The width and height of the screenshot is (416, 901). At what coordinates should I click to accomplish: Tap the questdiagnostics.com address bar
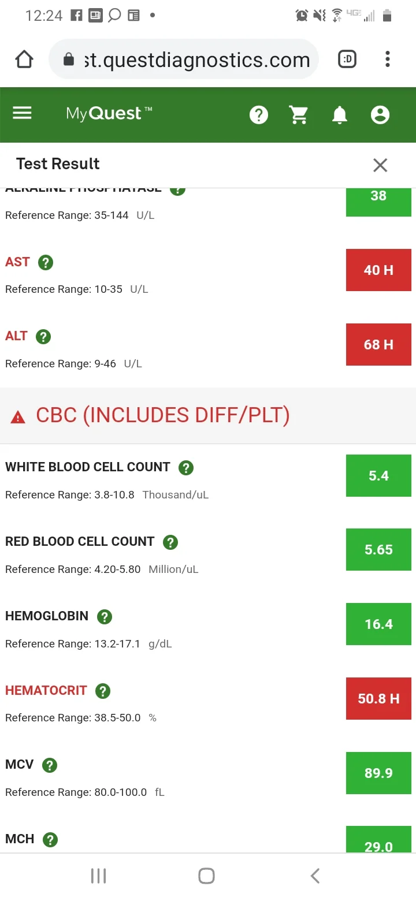pos(184,59)
